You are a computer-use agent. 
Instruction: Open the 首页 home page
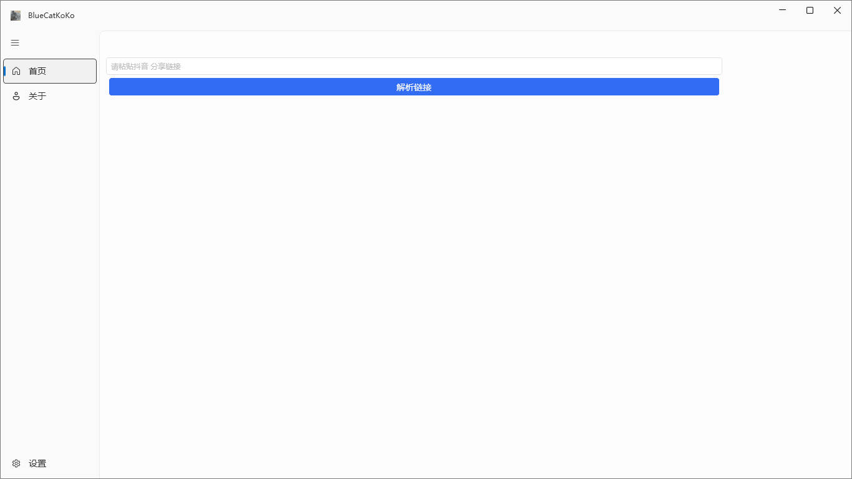pyautogui.click(x=50, y=71)
